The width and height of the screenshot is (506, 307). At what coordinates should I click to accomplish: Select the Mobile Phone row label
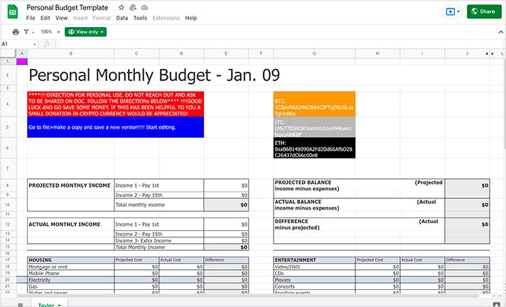tap(70, 273)
